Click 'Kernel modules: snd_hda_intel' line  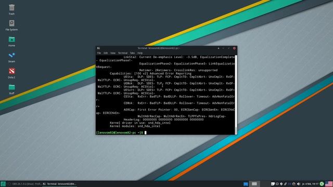(x=135, y=126)
